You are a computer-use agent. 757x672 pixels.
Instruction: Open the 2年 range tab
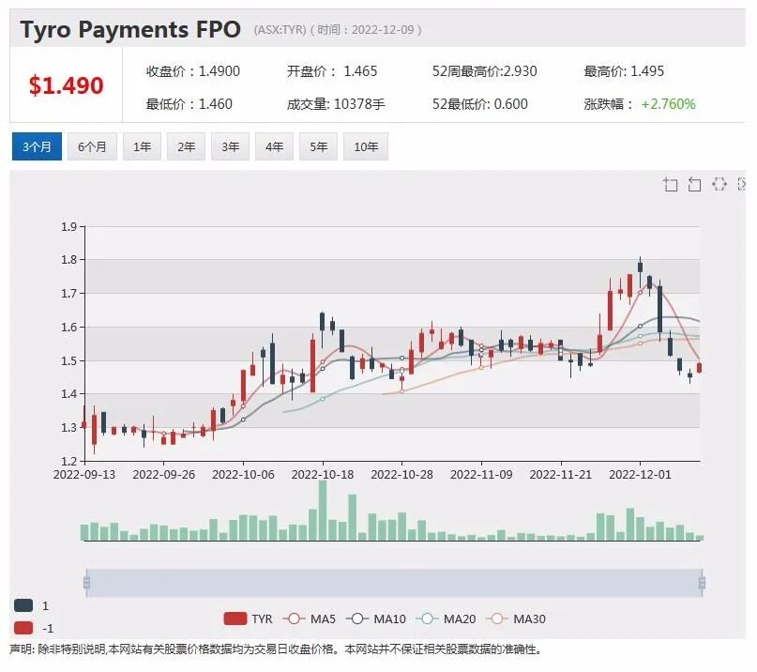coord(186,146)
